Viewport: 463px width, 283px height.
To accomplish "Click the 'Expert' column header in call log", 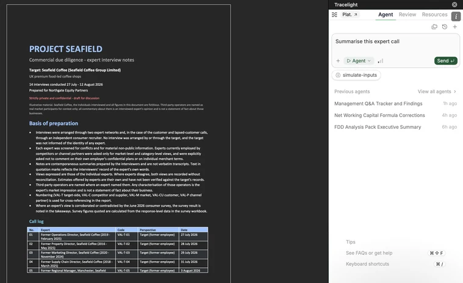I will 77,230.
